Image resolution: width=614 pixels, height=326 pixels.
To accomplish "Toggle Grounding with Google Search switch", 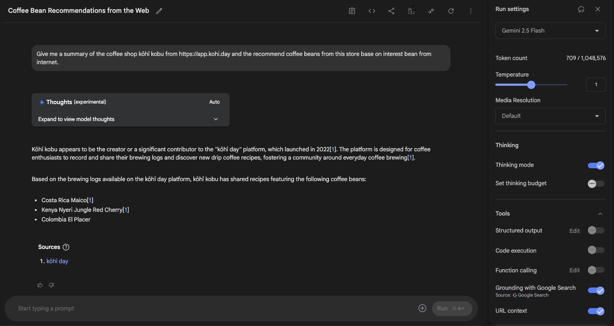I will pyautogui.click(x=596, y=291).
